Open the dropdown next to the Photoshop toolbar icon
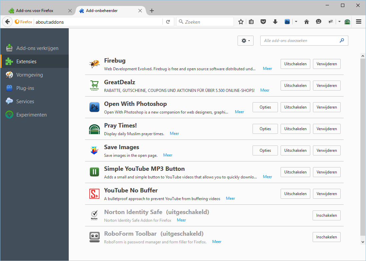This screenshot has width=366, height=261. [296, 21]
